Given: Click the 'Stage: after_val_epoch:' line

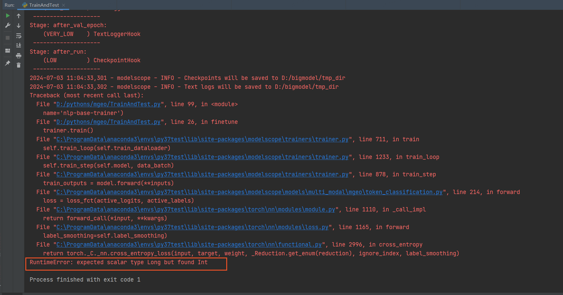Looking at the screenshot, I should [x=68, y=25].
